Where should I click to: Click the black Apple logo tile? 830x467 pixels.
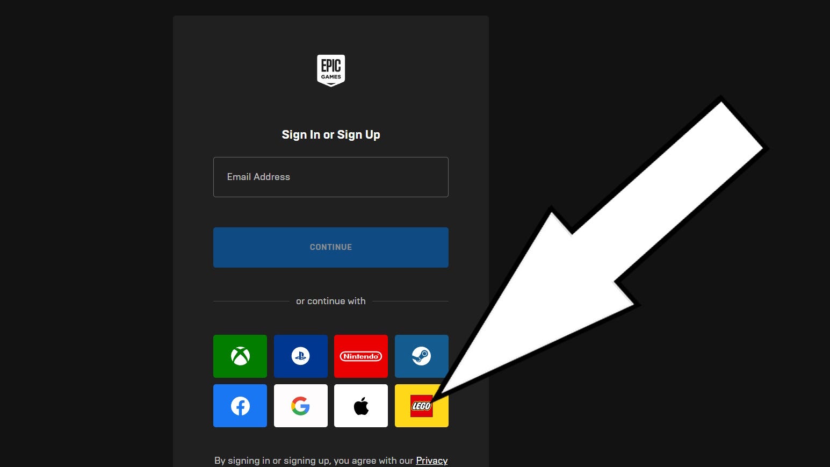[360, 406]
